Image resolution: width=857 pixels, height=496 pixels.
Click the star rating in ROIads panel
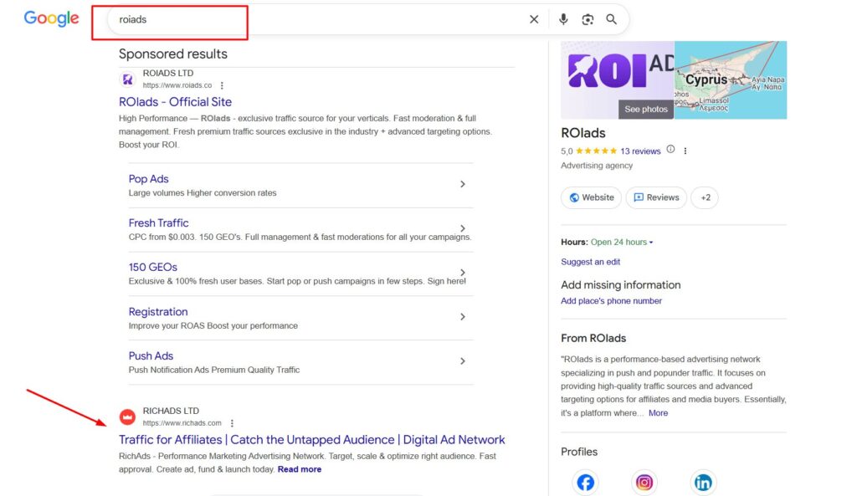[596, 151]
